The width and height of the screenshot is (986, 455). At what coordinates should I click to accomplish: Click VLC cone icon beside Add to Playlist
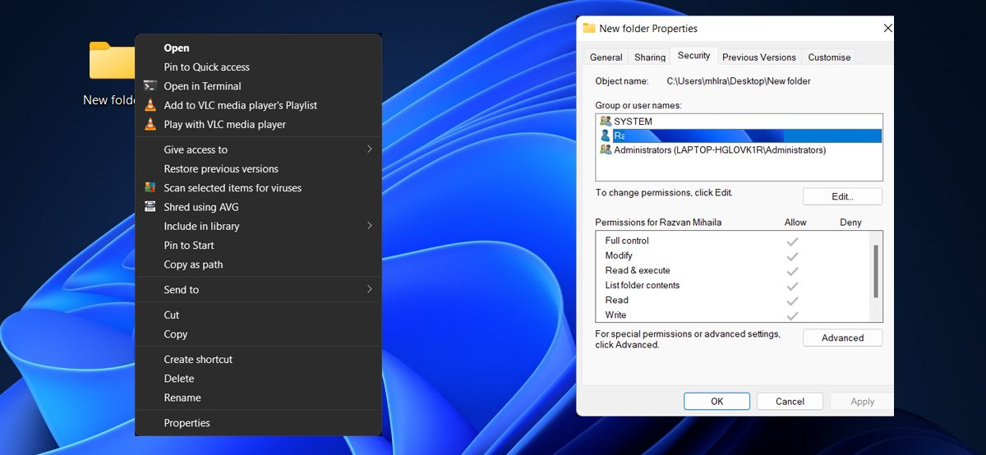(150, 105)
